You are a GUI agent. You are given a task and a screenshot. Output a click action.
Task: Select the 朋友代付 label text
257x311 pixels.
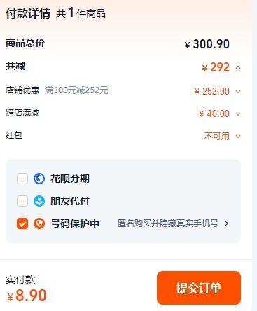(70, 201)
